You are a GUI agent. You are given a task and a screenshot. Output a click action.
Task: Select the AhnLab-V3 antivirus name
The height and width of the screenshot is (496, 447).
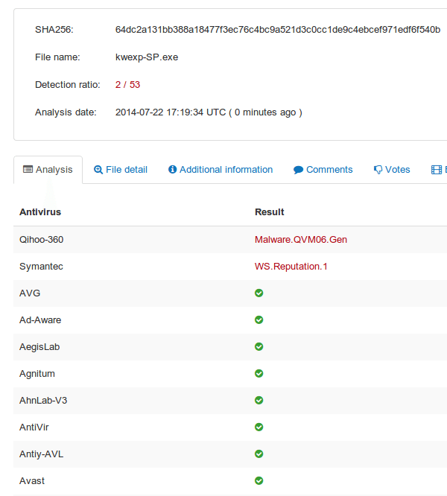pos(43,401)
